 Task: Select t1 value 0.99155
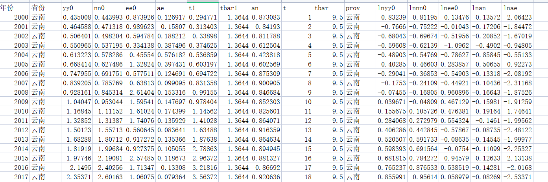click(x=203, y=92)
